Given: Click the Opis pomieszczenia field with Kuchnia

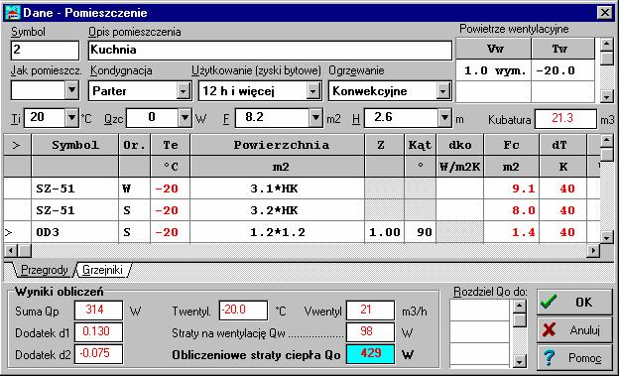Looking at the screenshot, I should click(x=270, y=51).
